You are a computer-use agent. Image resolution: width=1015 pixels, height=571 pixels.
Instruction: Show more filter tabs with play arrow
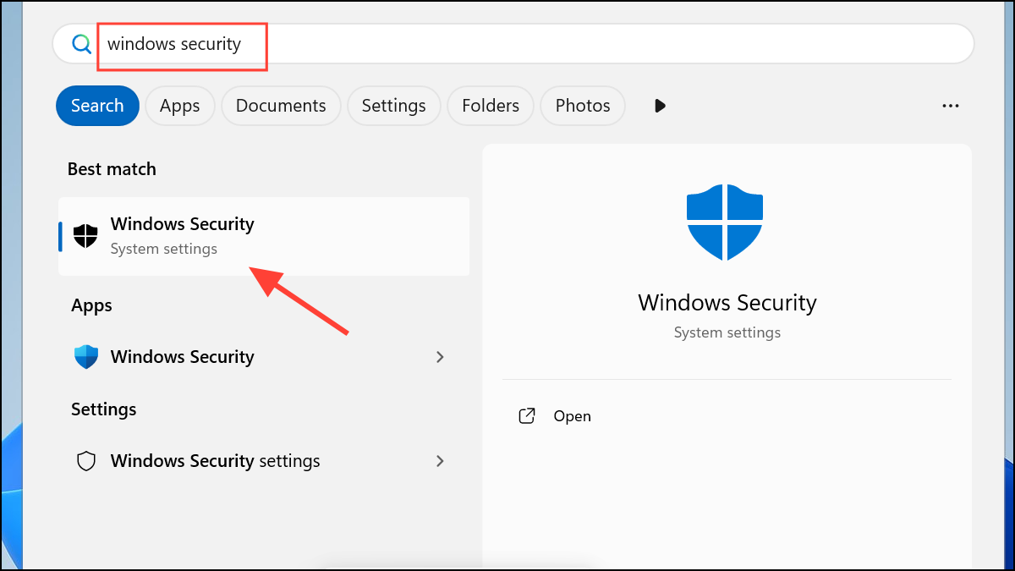click(x=661, y=106)
